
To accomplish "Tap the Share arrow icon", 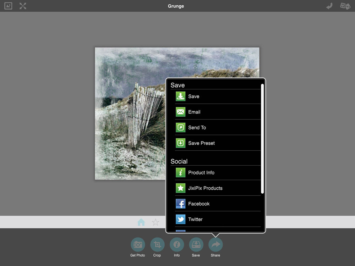I will pyautogui.click(x=215, y=245).
